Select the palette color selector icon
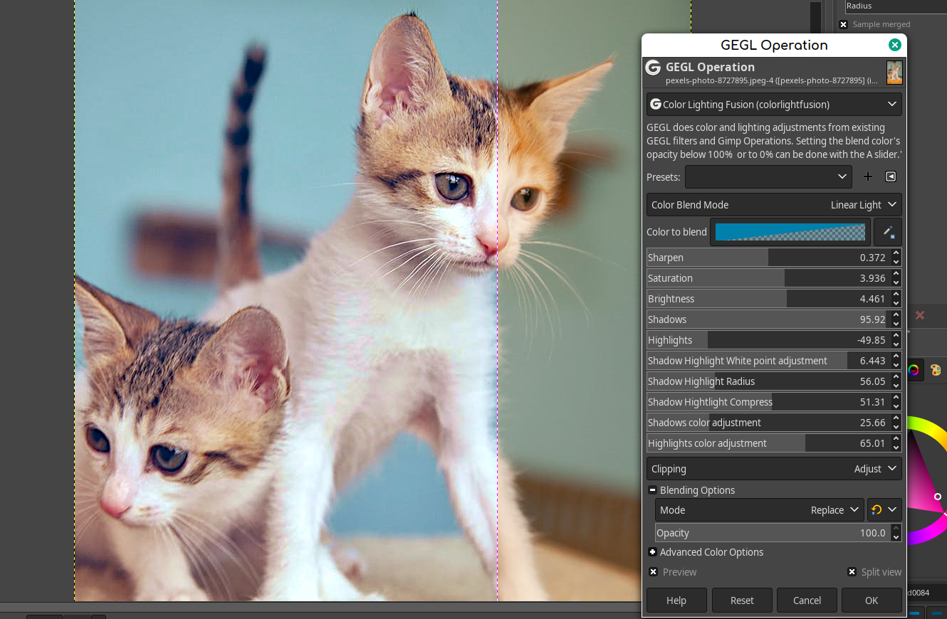 [936, 370]
